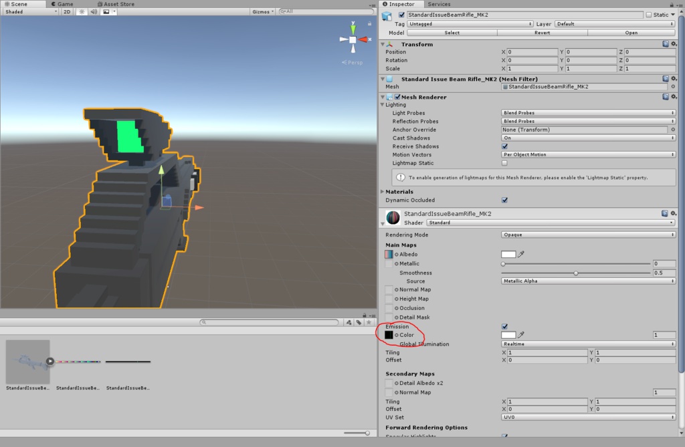Screen dimensions: 685x447
Task: Click the Emission Color texture slot
Action: click(x=389, y=335)
